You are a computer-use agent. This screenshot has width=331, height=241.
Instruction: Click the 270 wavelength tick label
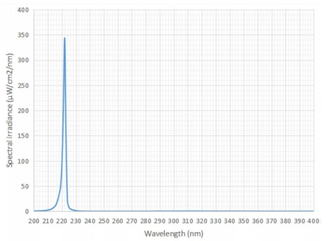tap(132, 221)
